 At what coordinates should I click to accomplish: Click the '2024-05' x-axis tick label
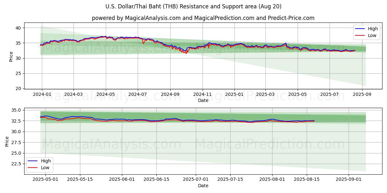tap(106, 95)
